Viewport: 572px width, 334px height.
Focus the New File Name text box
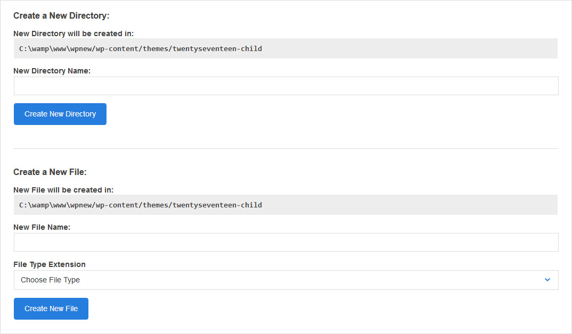point(286,242)
